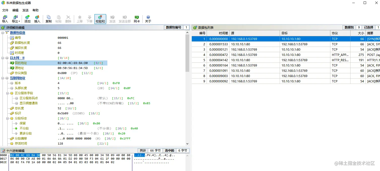Click the 导入 (Import) toolbar icon
The image size is (380, 171).
click(5, 17)
